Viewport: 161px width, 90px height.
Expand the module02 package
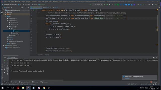click(8, 18)
